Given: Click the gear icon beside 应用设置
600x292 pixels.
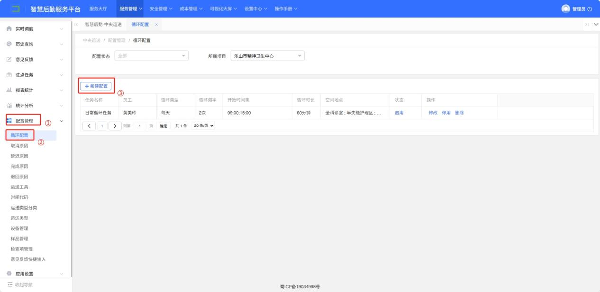Looking at the screenshot, I should pos(9,274).
